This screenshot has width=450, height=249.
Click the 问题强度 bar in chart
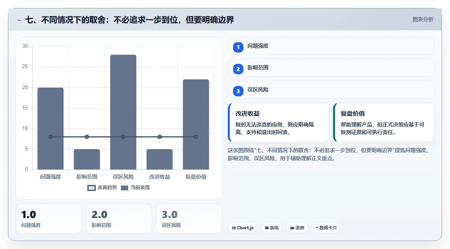click(x=51, y=129)
